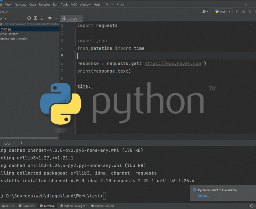
Task: Click Update link in PyCharm notification
Action: [203, 196]
